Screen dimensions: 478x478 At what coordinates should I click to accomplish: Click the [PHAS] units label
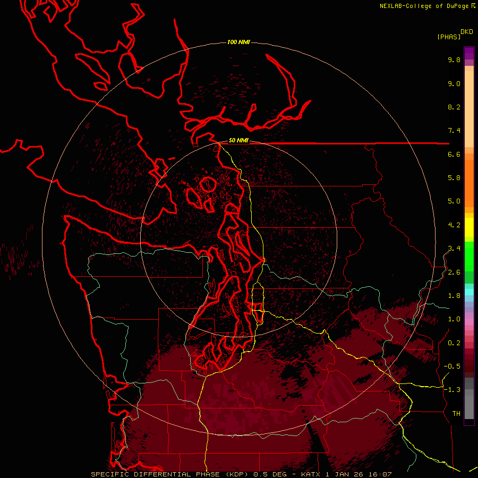coord(449,37)
